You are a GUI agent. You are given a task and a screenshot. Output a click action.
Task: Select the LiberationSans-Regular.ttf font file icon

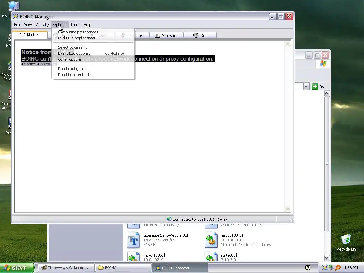click(134, 240)
